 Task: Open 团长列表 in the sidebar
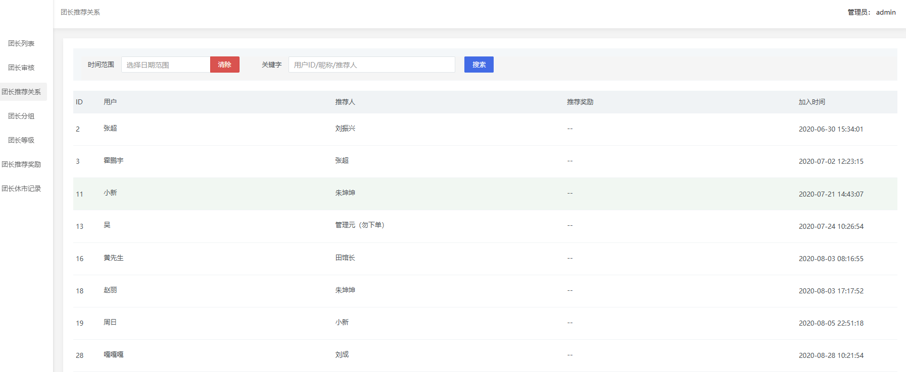pyautogui.click(x=21, y=43)
